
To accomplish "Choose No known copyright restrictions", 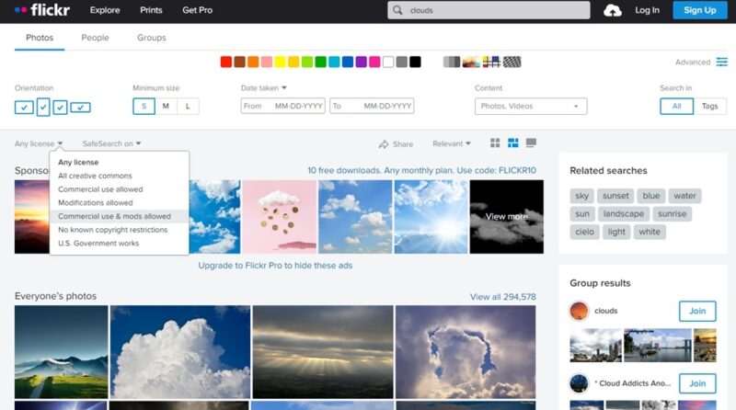I will [119, 230].
